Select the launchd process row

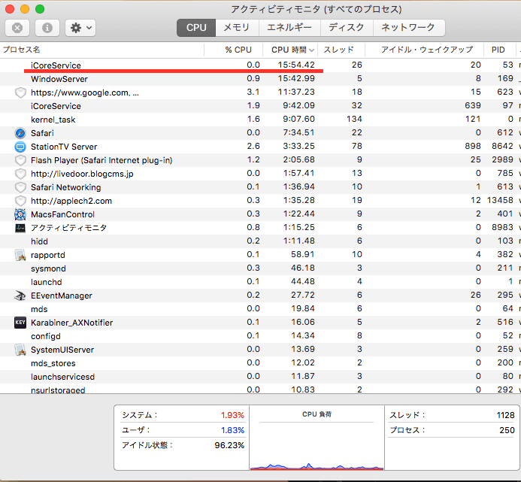[260, 282]
